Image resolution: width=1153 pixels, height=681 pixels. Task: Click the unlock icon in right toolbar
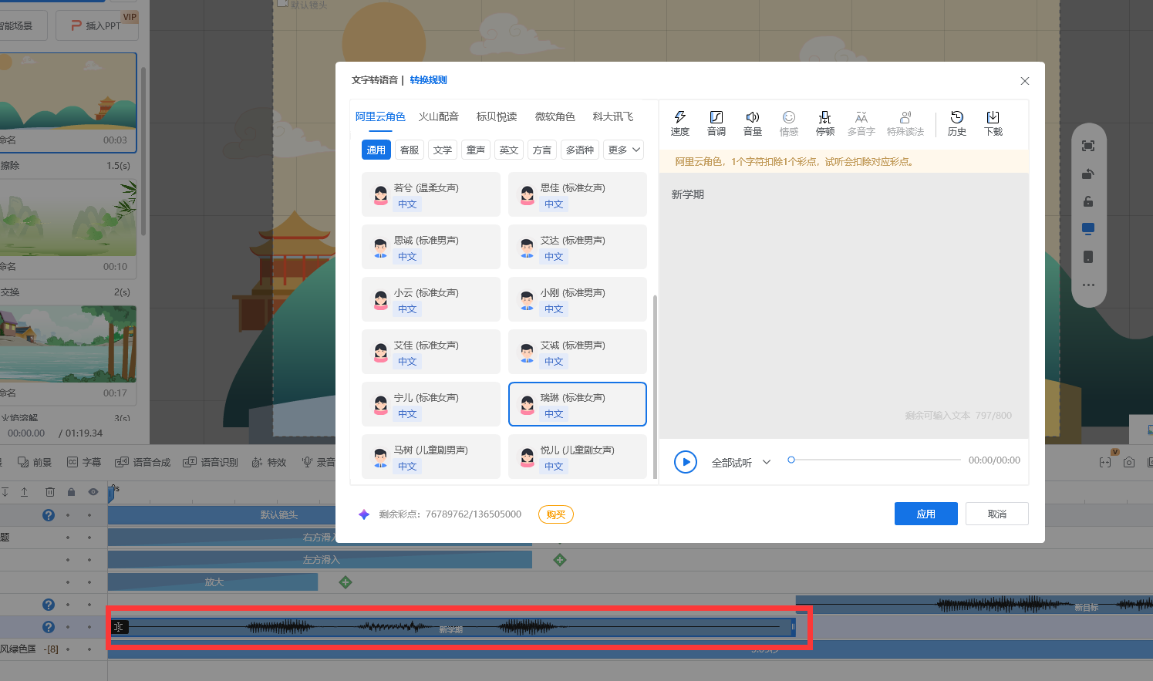[1087, 201]
